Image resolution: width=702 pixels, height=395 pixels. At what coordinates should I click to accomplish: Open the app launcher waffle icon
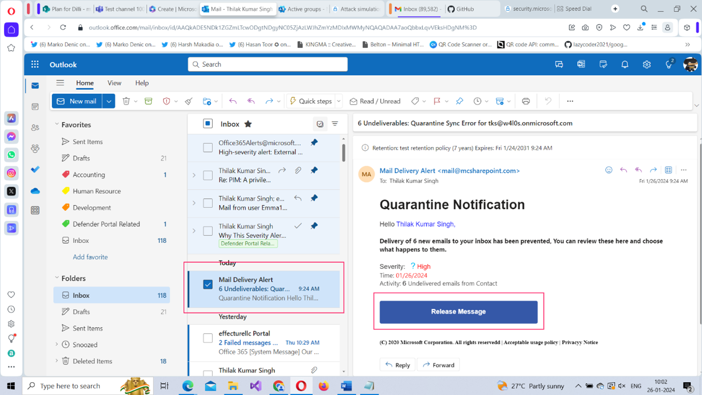(x=35, y=65)
